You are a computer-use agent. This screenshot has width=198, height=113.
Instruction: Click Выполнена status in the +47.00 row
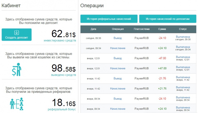pos(183,67)
